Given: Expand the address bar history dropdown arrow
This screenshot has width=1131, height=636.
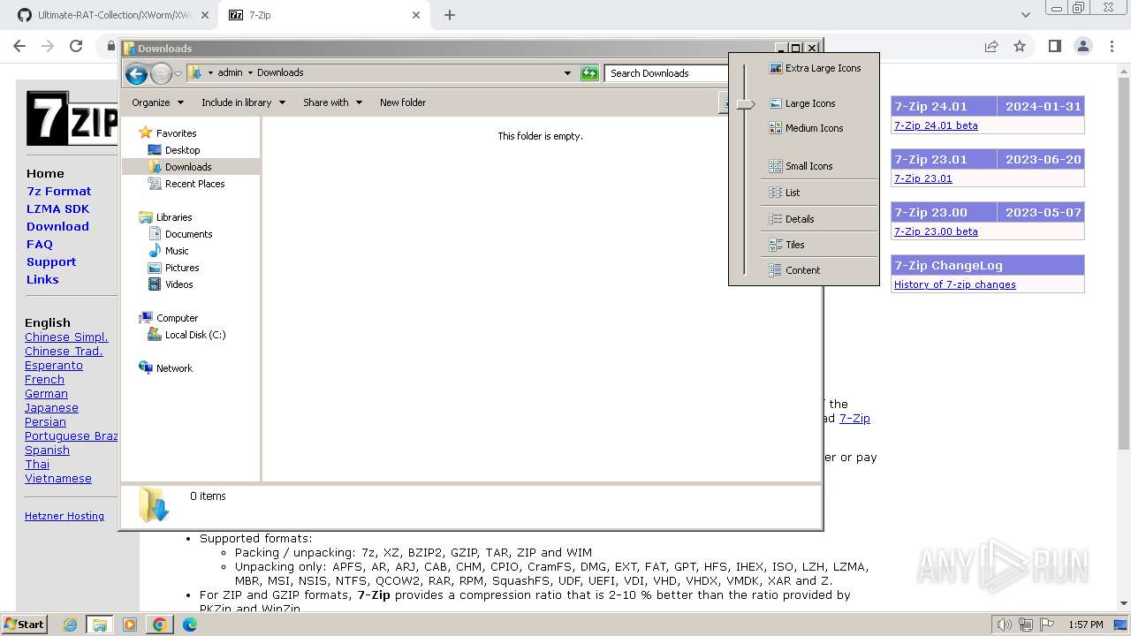Looking at the screenshot, I should (x=567, y=73).
